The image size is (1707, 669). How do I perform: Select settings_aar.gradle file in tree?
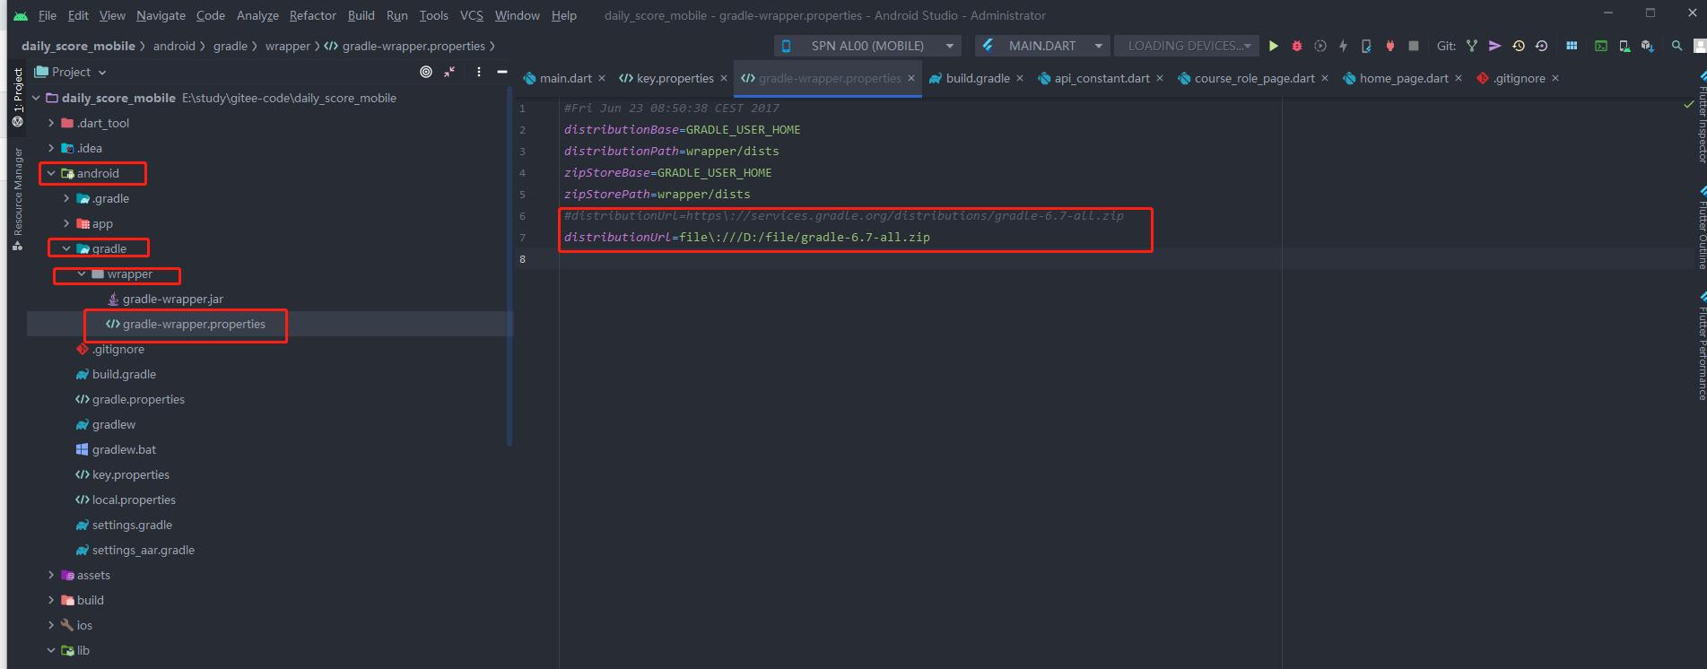click(143, 550)
